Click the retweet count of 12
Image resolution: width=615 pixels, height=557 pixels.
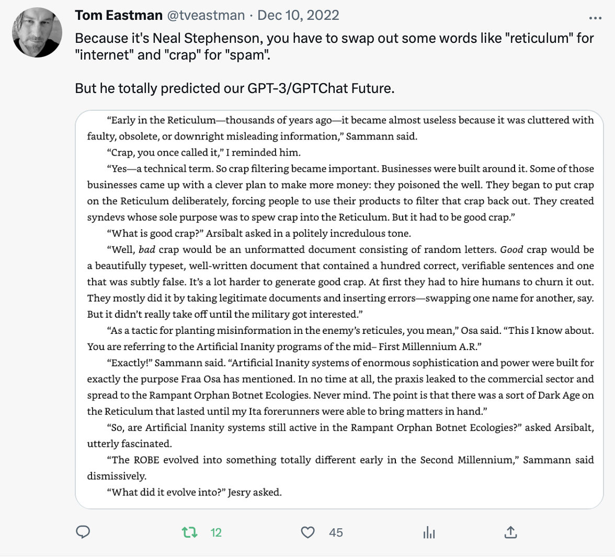(216, 532)
